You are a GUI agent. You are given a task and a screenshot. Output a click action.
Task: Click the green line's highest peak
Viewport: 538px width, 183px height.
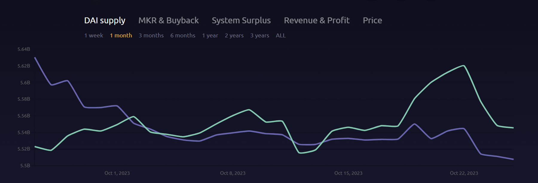point(463,66)
